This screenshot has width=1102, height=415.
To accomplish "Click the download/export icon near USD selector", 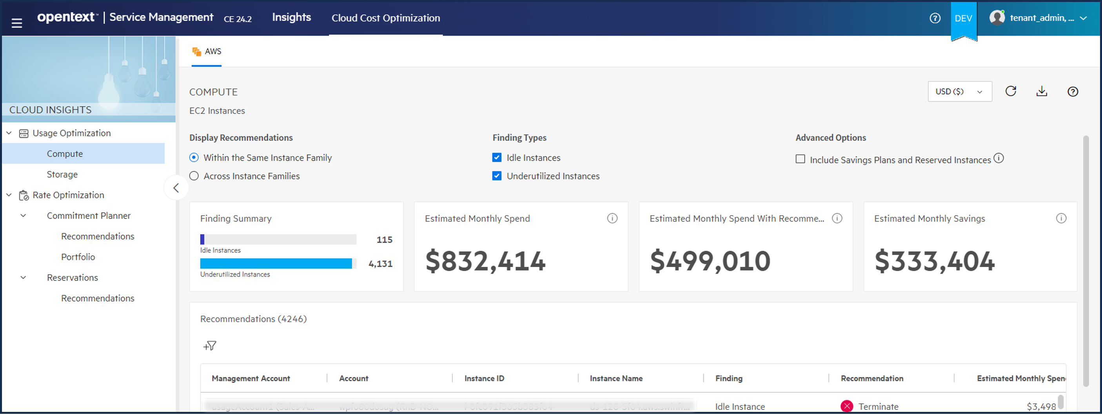I will [x=1042, y=91].
